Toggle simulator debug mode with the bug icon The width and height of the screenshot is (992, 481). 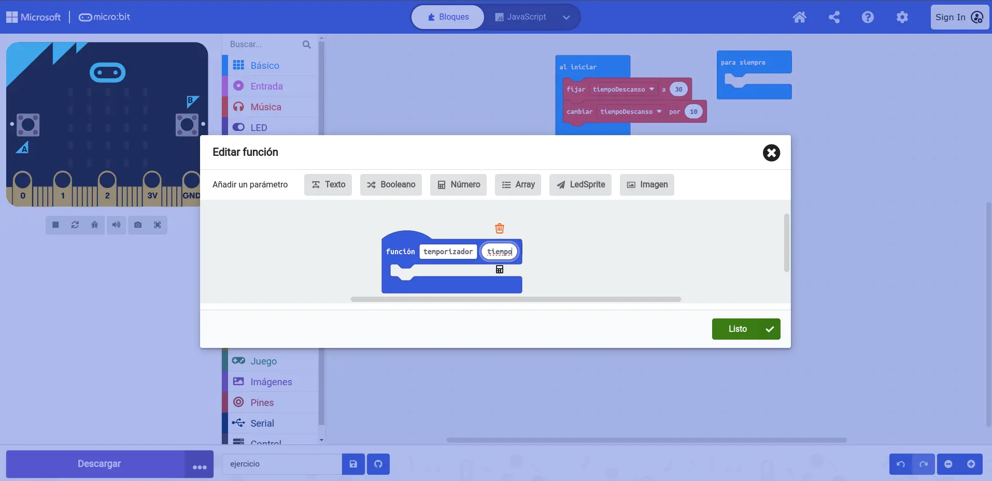pos(94,225)
